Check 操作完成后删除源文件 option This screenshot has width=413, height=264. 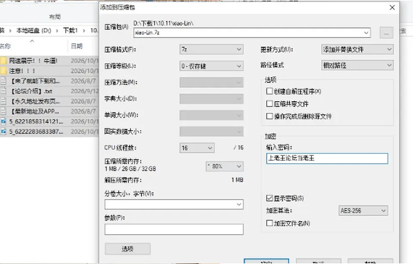coord(269,116)
